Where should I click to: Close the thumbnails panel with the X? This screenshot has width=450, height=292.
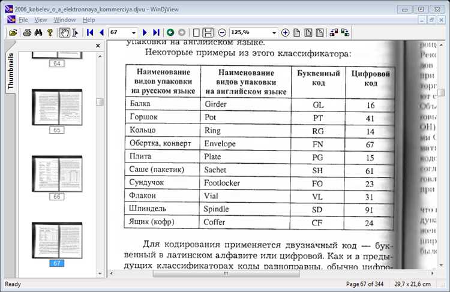(98, 46)
